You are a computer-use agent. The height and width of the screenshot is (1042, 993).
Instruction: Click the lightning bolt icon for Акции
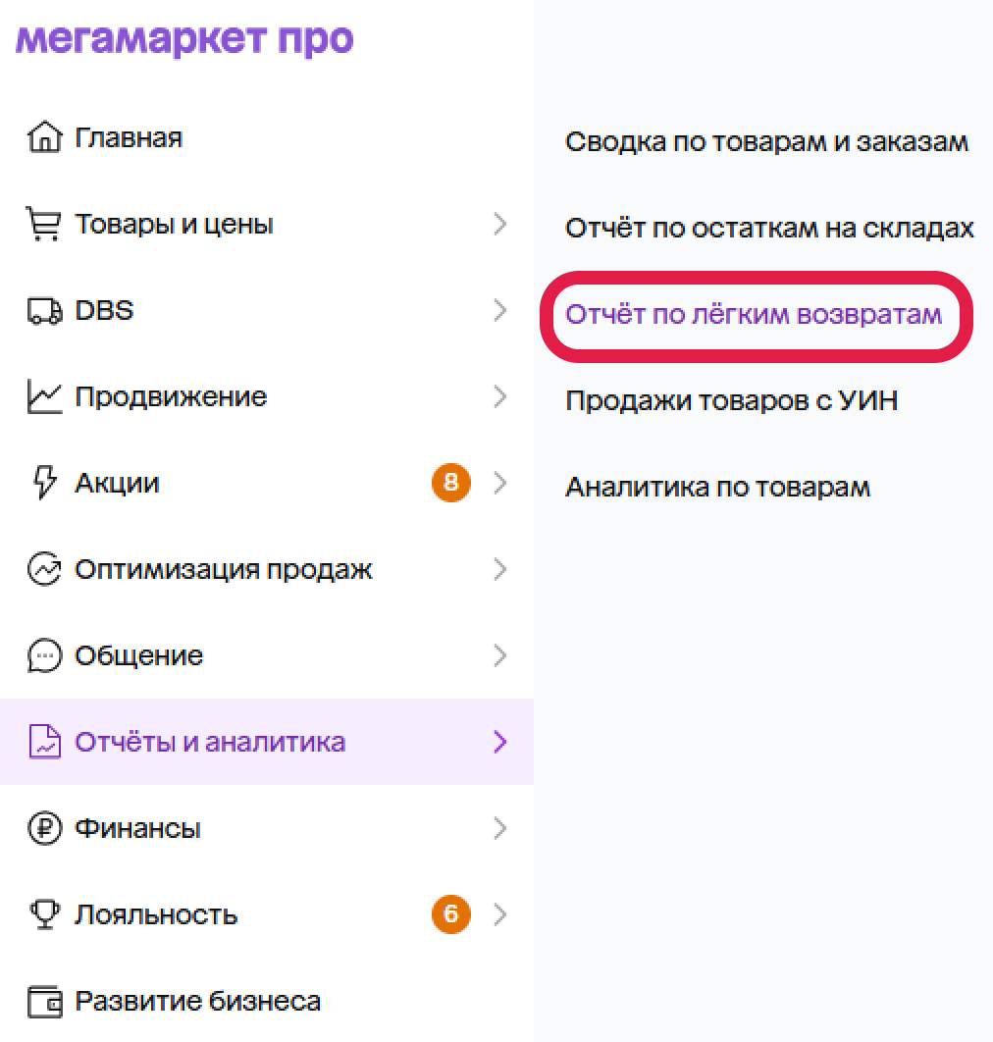(44, 483)
